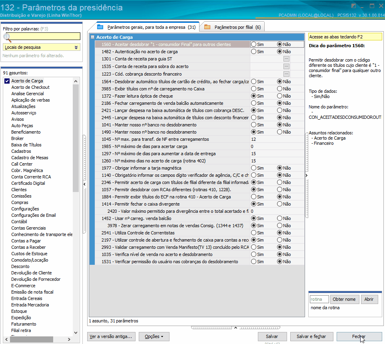The width and height of the screenshot is (385, 344).
Task: Click the Fechar button
Action: click(x=359, y=336)
